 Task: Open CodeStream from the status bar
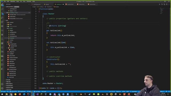pos(22,91)
